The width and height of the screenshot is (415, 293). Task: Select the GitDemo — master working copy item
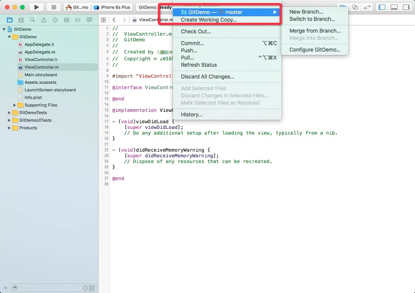[x=227, y=12]
